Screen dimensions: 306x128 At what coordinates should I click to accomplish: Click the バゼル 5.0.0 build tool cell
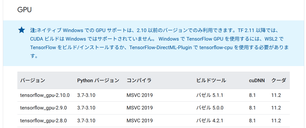click(210, 108)
